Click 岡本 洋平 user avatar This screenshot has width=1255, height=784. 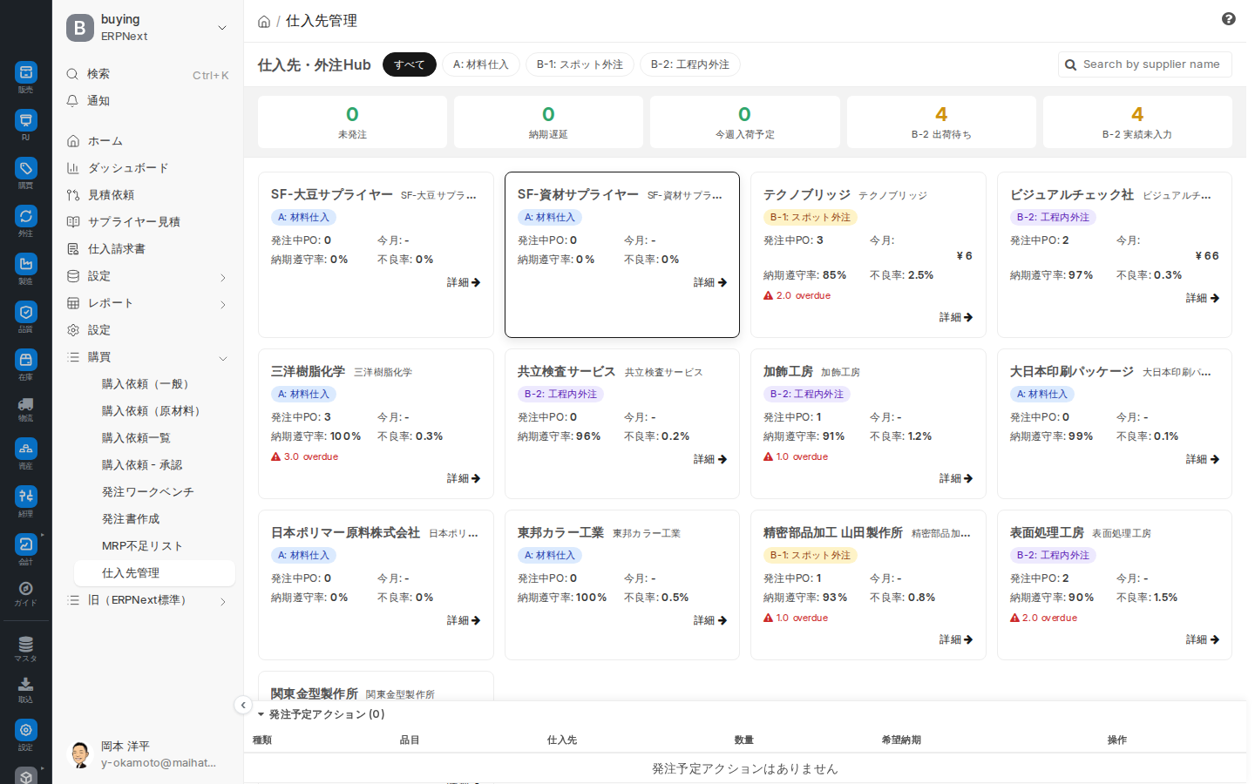click(80, 754)
